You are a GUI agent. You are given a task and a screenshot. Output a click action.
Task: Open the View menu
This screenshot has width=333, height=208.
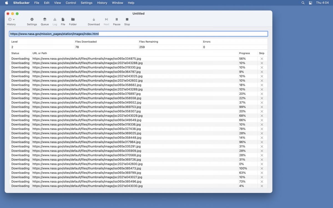[x=57, y=3]
